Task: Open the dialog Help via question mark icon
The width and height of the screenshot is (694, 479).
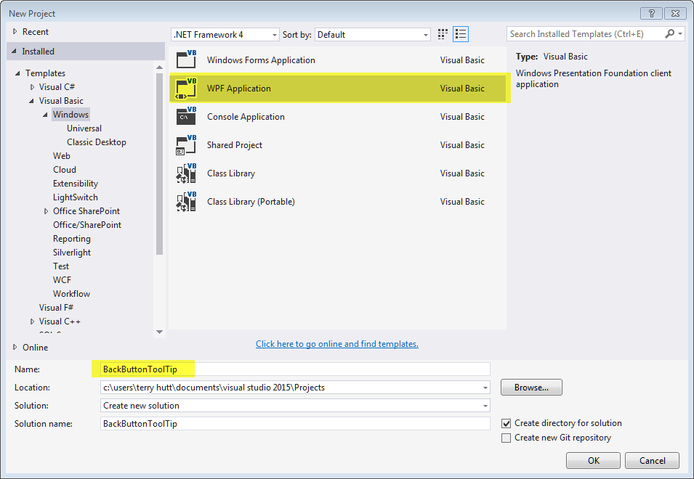Action: pyautogui.click(x=651, y=13)
